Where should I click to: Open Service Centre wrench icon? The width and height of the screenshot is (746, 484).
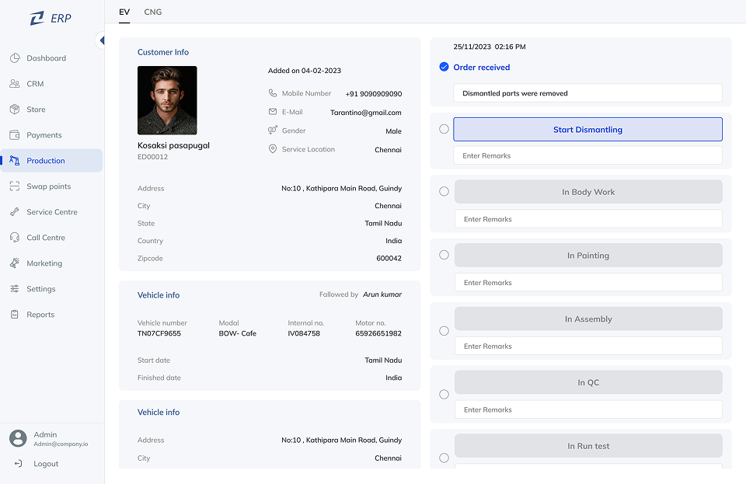[x=15, y=212]
